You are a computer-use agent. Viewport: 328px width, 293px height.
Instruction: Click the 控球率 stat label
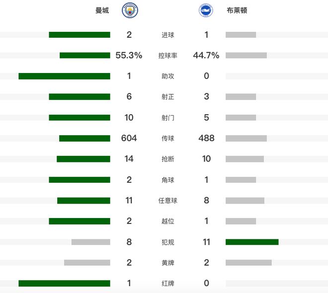[168, 56]
